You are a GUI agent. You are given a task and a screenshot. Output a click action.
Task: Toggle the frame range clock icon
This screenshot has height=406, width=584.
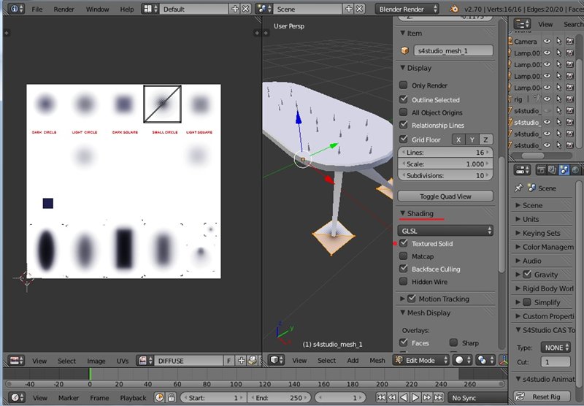159,398
